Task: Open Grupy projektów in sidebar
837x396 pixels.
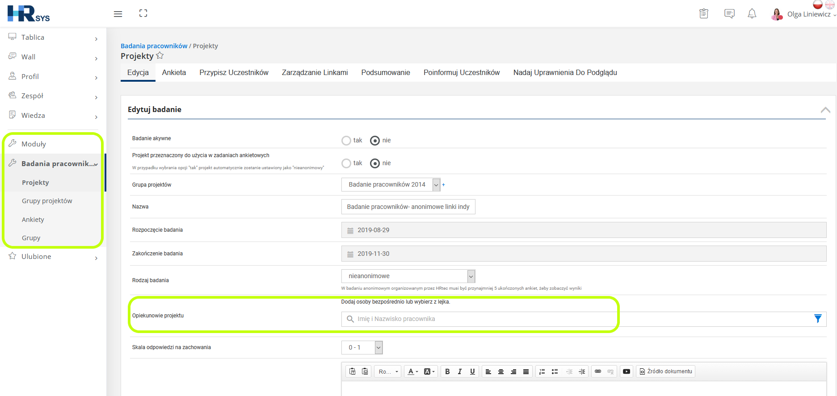Action: point(47,201)
